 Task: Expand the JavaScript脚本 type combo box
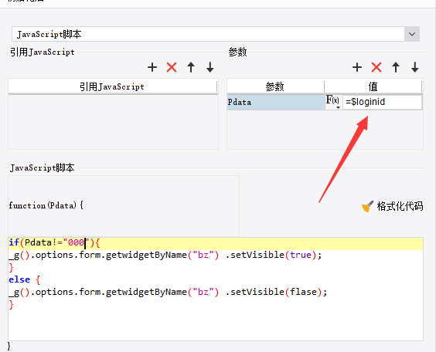(x=412, y=34)
